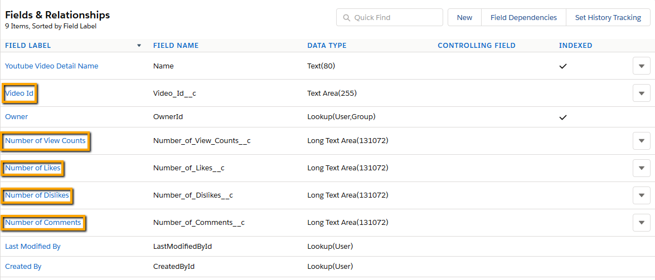Open row actions dropdown for Video Id

tap(642, 93)
